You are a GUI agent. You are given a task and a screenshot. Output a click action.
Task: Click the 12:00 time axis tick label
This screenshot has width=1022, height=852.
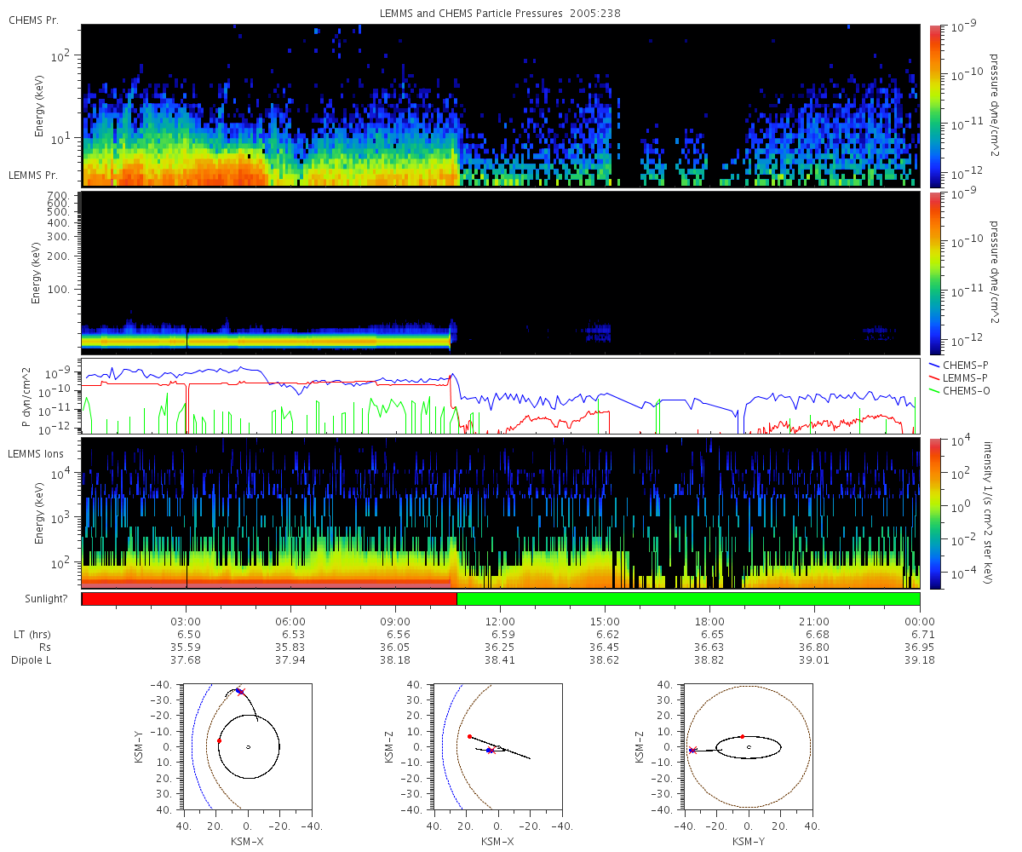[x=500, y=622]
